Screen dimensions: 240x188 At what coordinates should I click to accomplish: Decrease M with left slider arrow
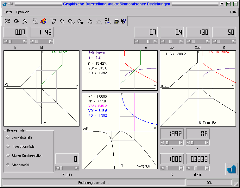click(x=32, y=41)
